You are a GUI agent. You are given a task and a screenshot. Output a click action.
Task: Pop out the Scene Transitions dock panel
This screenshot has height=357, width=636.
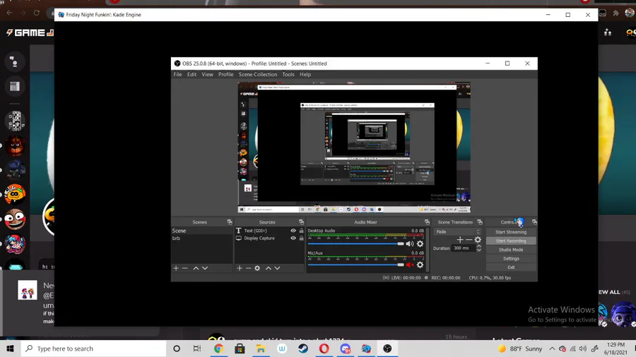[480, 222]
